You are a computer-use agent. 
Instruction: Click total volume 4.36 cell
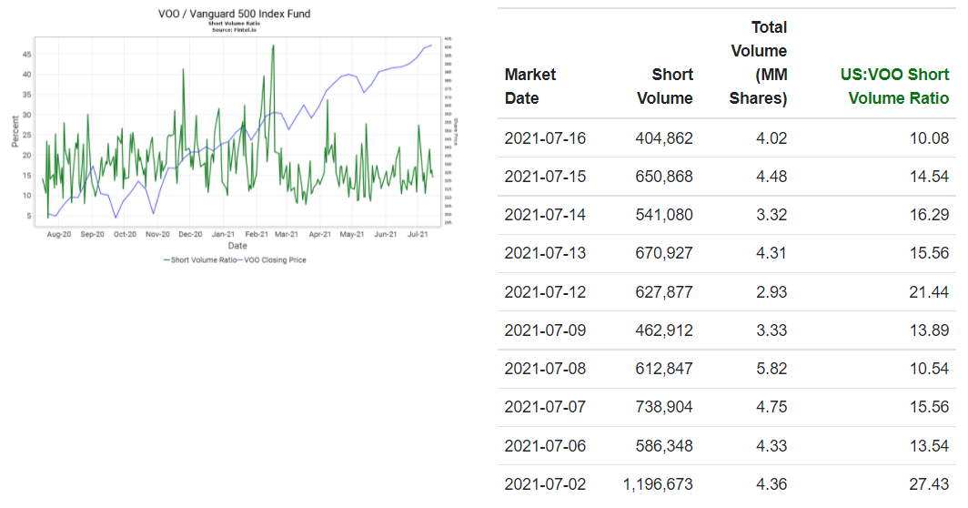coord(771,484)
